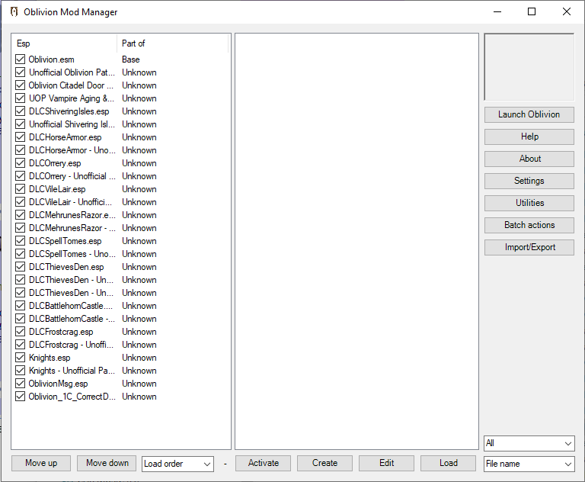Toggle the DLCVileLair.esp checkbox
Screen dimensions: 585x482
20,188
